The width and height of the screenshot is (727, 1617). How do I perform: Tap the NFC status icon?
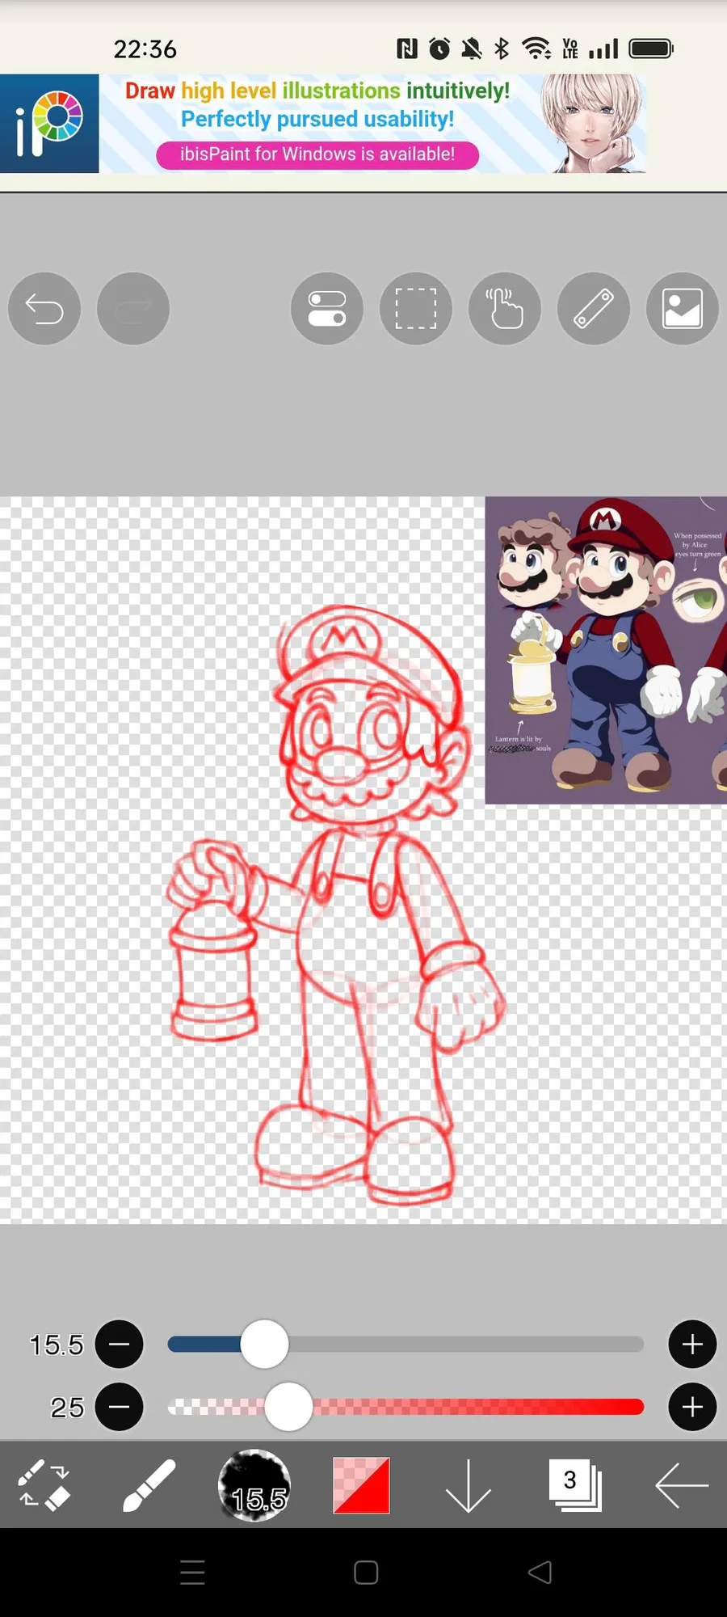coord(407,49)
